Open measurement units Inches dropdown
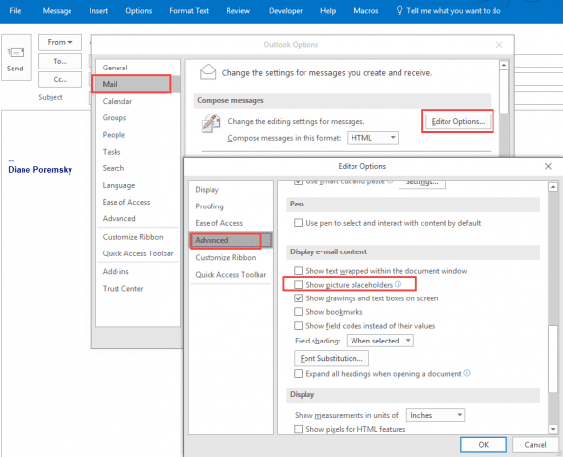 point(436,415)
